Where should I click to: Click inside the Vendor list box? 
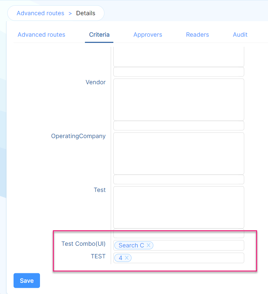(178, 99)
